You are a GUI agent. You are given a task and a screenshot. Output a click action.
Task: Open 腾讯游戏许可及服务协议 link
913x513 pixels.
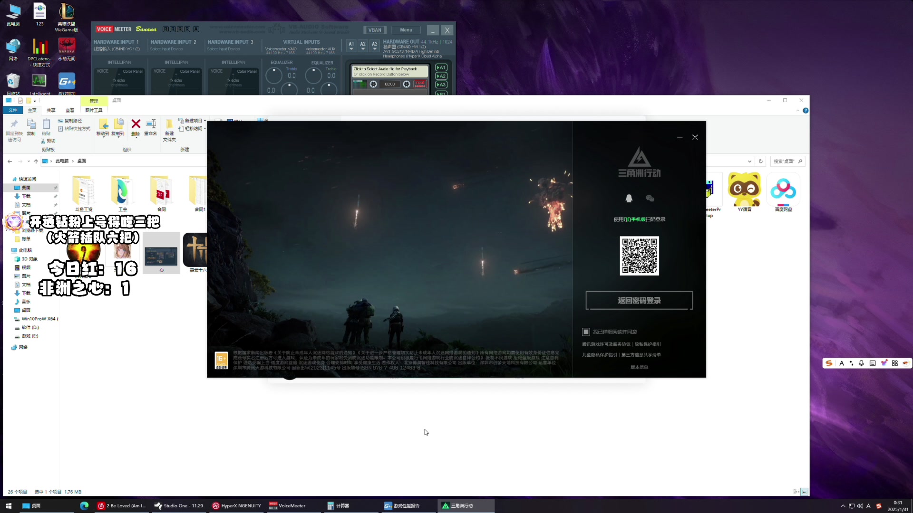coord(606,344)
